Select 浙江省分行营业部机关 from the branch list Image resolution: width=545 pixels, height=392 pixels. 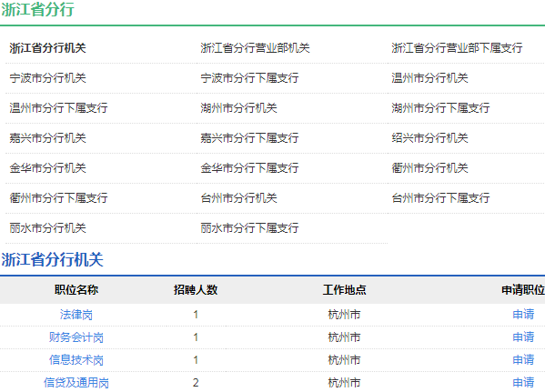tap(255, 48)
